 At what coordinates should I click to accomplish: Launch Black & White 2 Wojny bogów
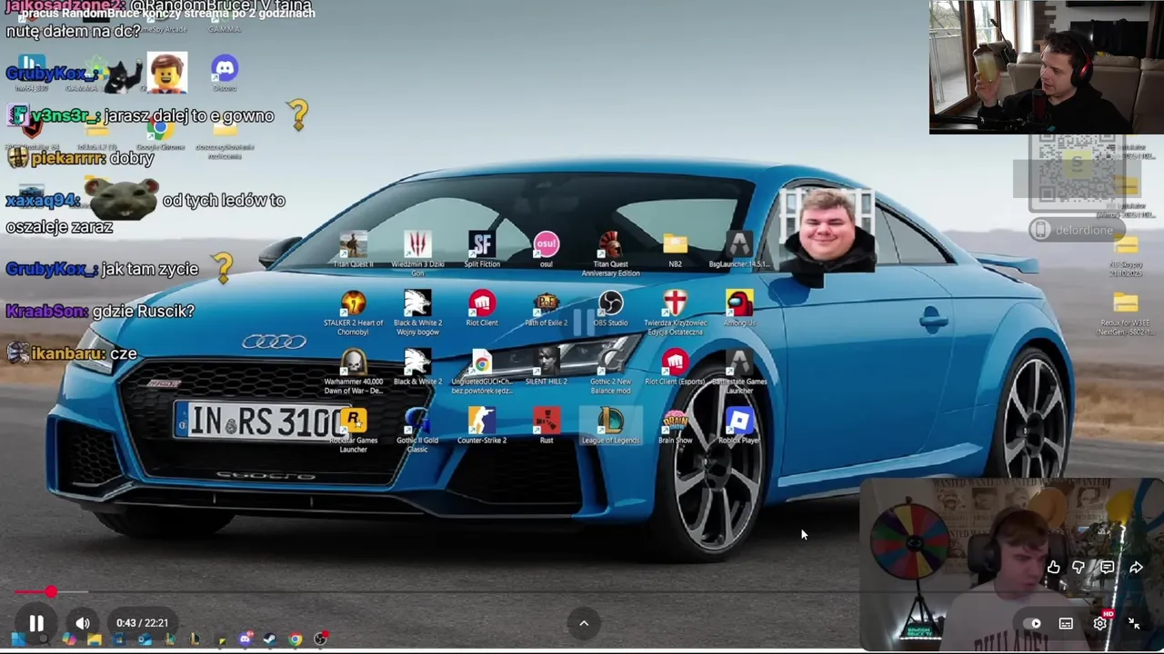tap(417, 313)
